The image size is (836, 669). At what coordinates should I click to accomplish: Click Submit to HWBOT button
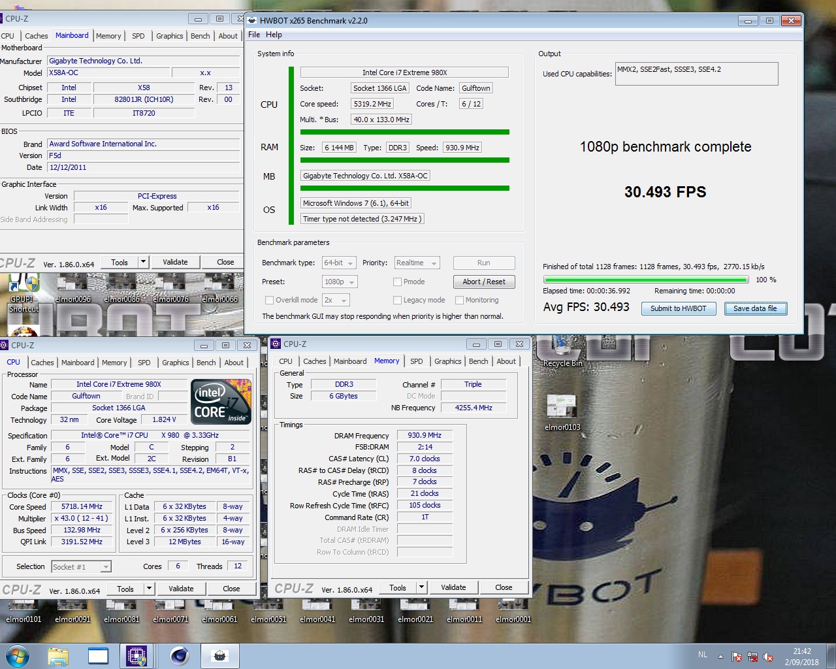click(679, 308)
